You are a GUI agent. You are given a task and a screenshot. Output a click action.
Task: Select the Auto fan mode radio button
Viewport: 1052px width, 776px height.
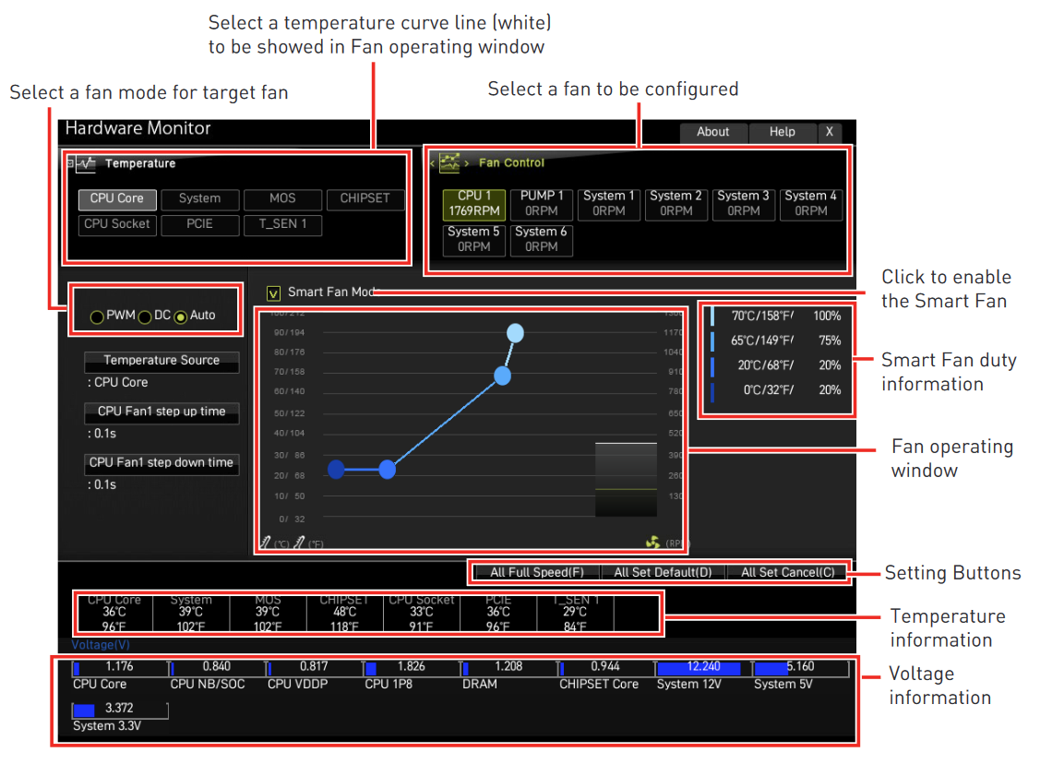click(181, 316)
